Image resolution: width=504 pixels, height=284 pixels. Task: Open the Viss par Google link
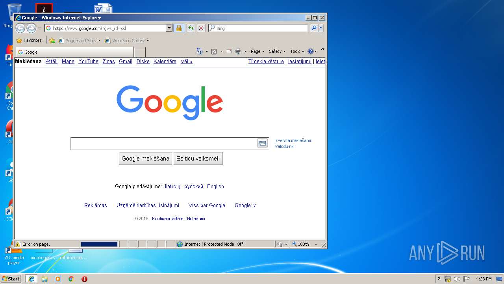point(207,206)
